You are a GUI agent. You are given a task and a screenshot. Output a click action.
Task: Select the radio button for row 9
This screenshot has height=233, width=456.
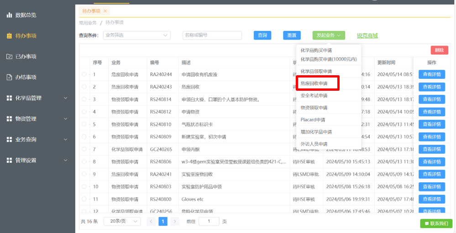coord(84,174)
